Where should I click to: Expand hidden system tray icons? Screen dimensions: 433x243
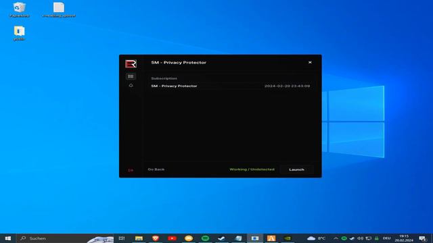tap(336, 238)
